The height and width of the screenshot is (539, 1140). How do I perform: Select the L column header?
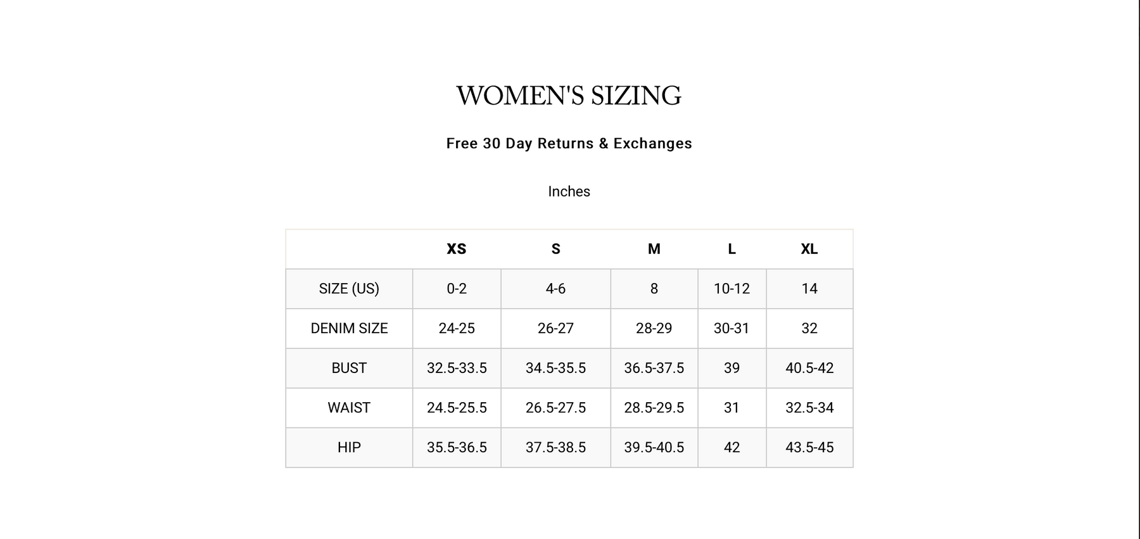731,249
